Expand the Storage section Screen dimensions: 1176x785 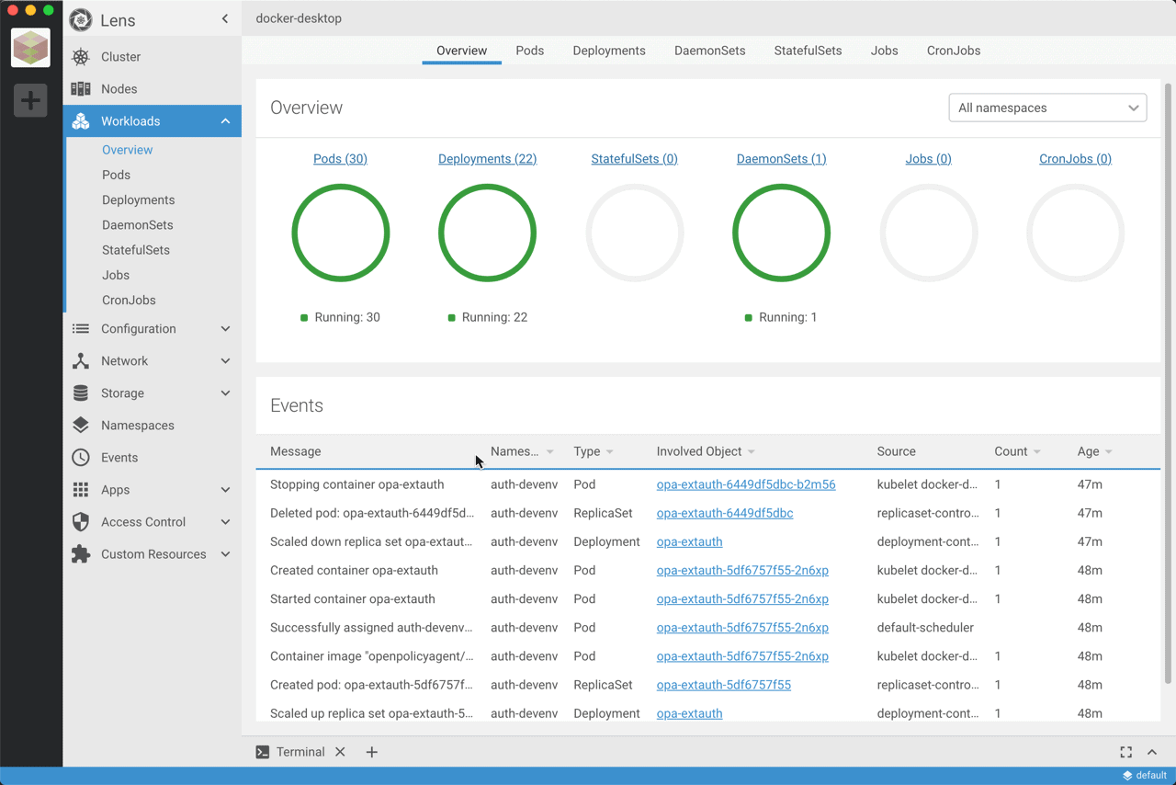[225, 393]
